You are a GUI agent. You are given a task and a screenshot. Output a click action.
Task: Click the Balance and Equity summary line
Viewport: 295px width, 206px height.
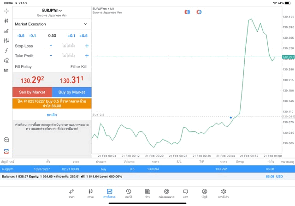click(62, 177)
